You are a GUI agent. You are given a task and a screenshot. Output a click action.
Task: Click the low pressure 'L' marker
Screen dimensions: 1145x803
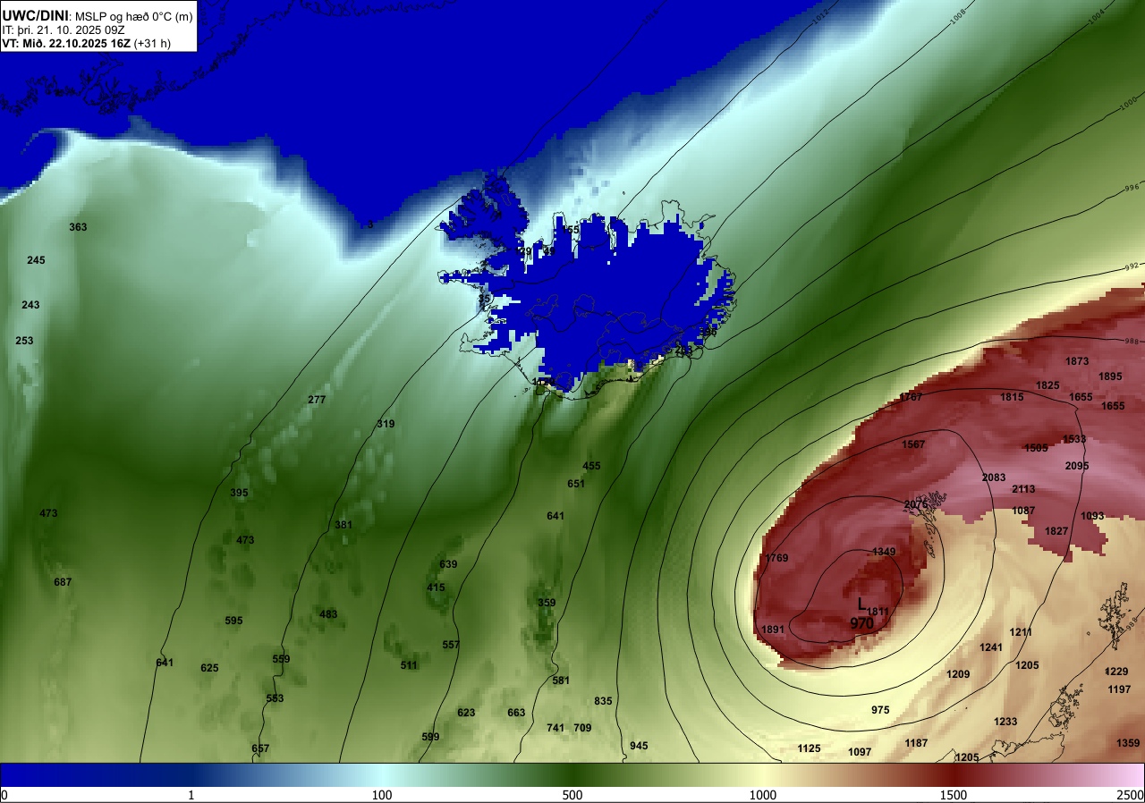[861, 604]
